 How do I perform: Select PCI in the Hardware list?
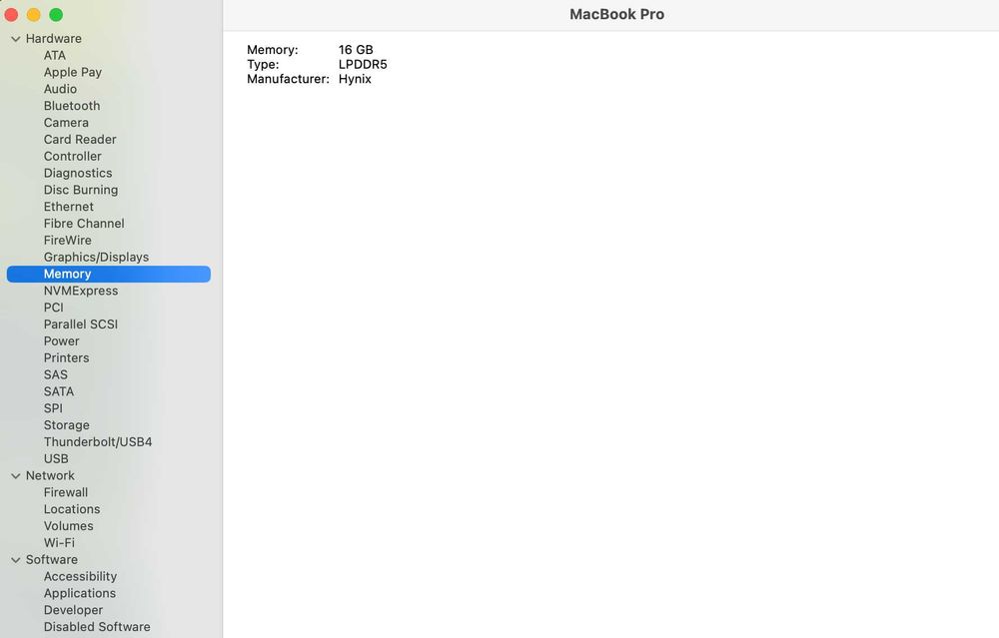click(x=54, y=308)
